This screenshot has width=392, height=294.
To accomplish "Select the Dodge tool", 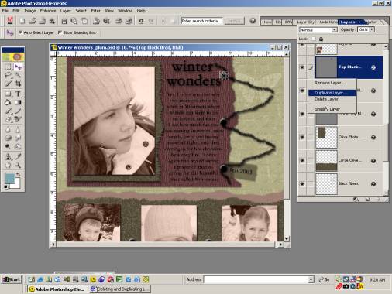I will pyautogui.click(x=8, y=146).
